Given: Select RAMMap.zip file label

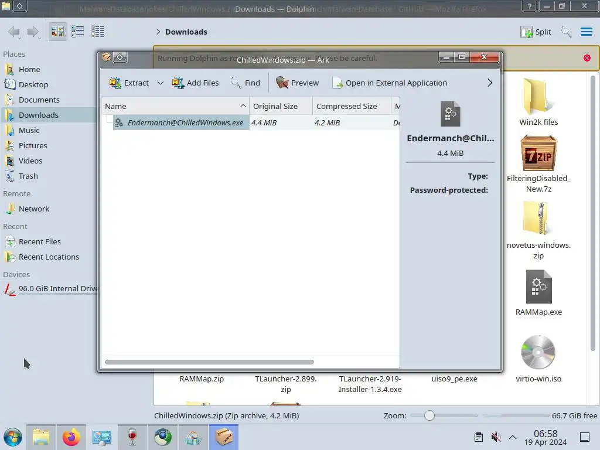Looking at the screenshot, I should point(202,379).
